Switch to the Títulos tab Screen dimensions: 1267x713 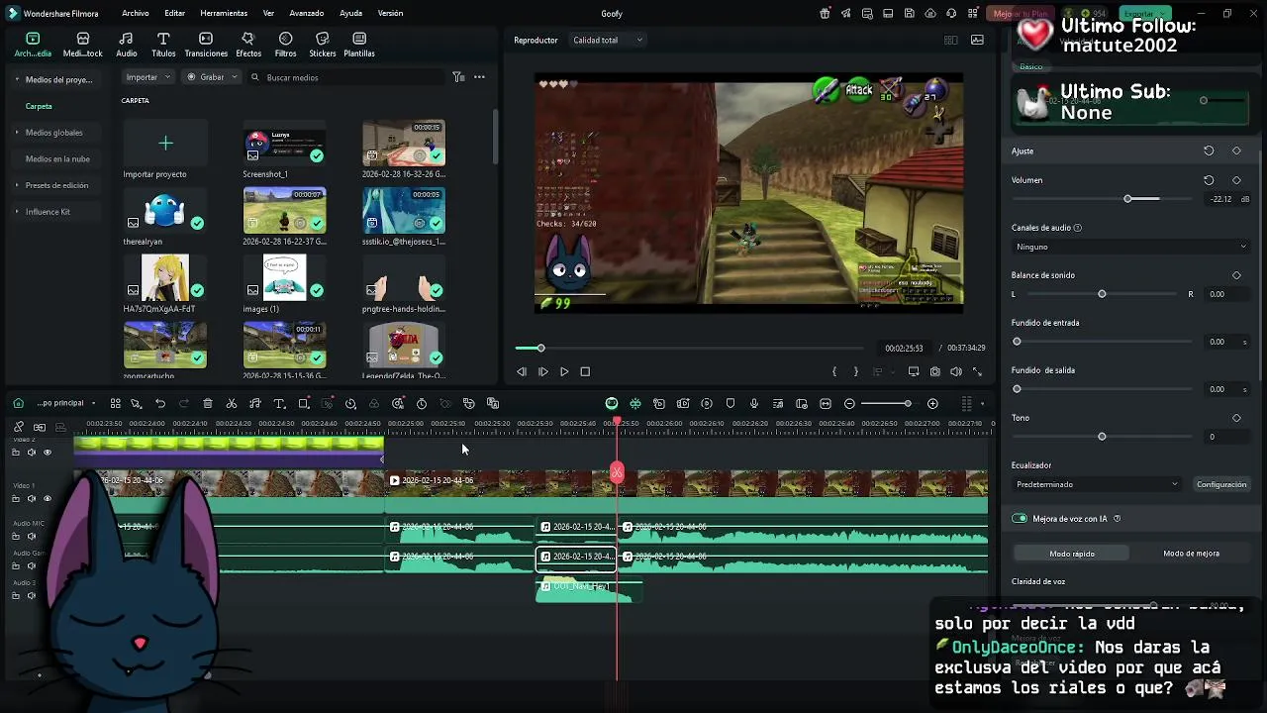point(163,45)
